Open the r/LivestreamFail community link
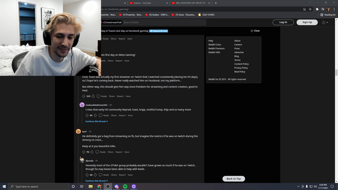Image resolution: width=338 pixels, height=190 pixels. pos(111,22)
